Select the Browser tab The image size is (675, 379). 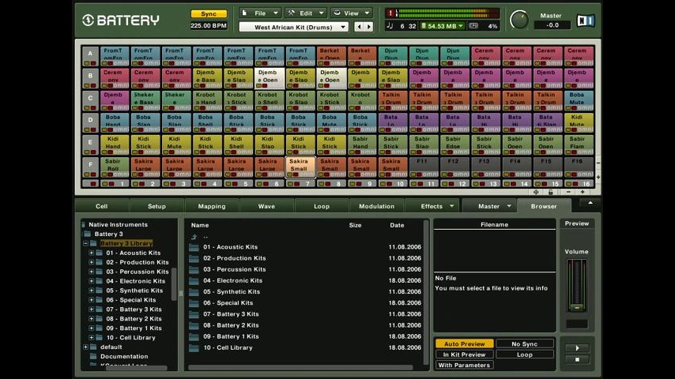(544, 206)
